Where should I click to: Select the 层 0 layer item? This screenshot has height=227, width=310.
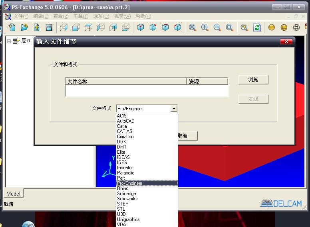tap(26, 41)
